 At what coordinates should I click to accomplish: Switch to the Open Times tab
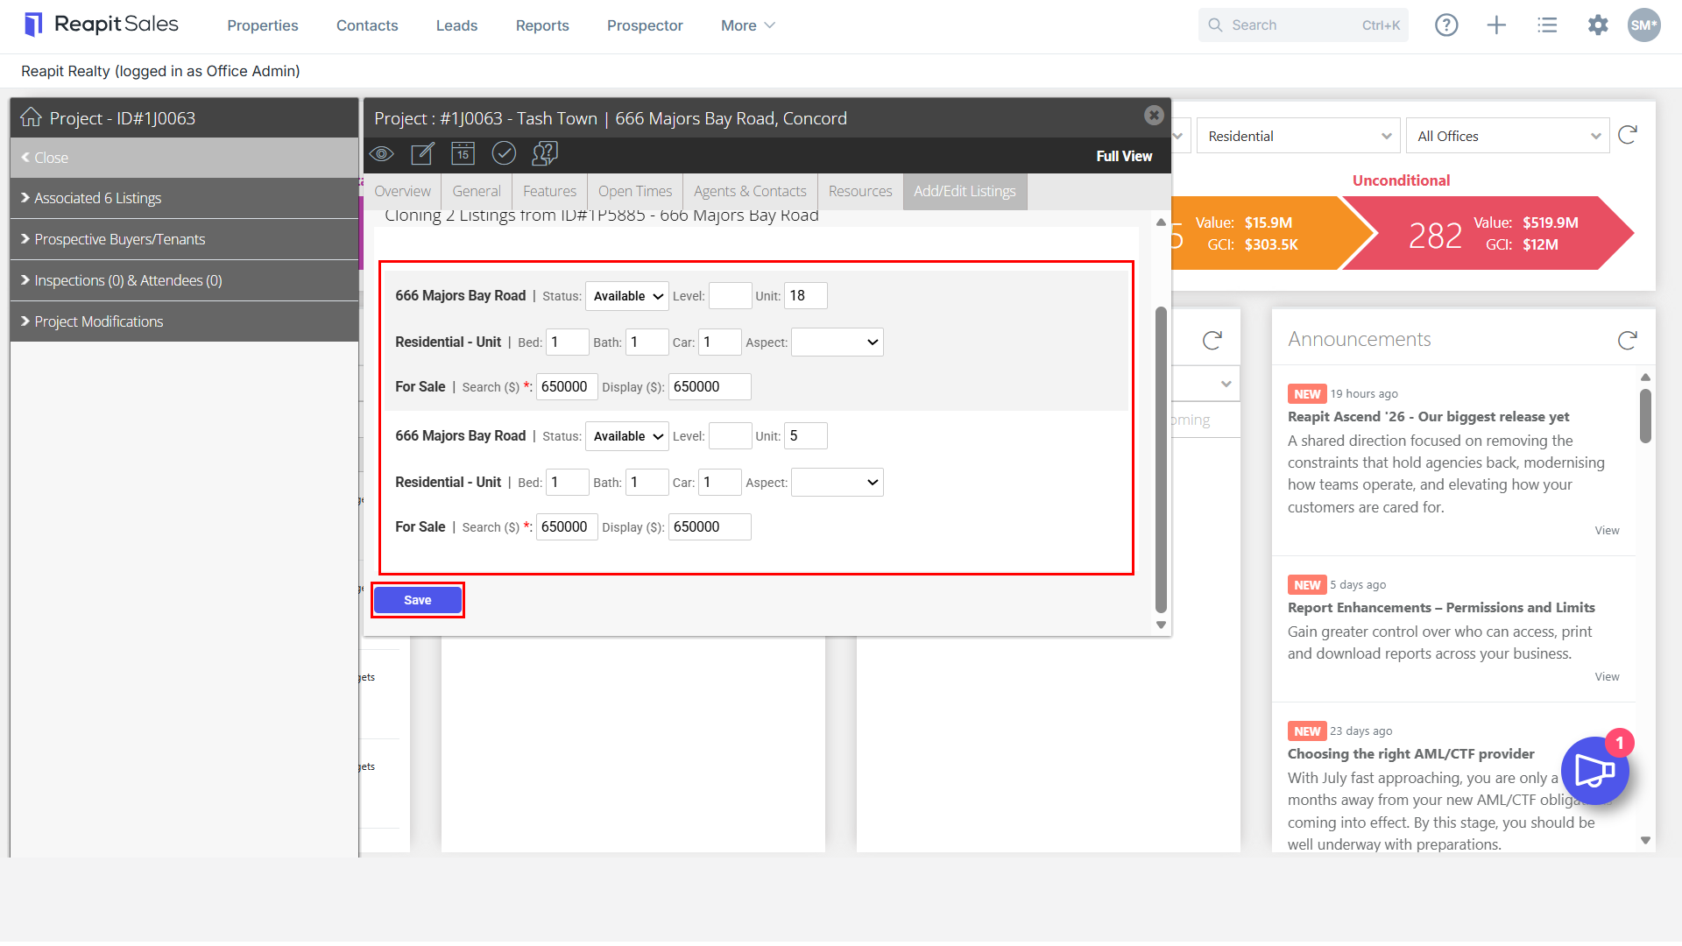[635, 191]
